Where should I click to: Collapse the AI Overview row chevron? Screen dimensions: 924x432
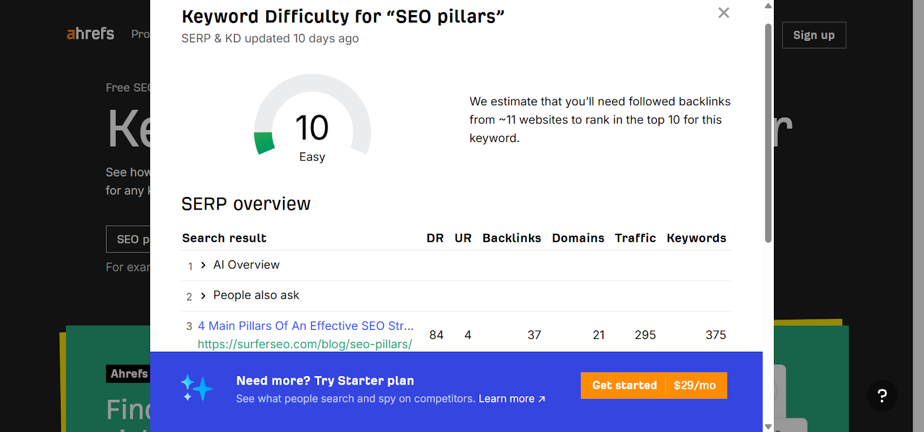(x=202, y=265)
